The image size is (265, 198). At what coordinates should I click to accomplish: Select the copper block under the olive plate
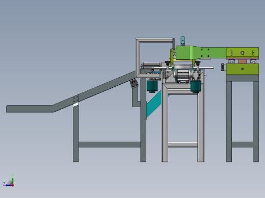point(243,61)
